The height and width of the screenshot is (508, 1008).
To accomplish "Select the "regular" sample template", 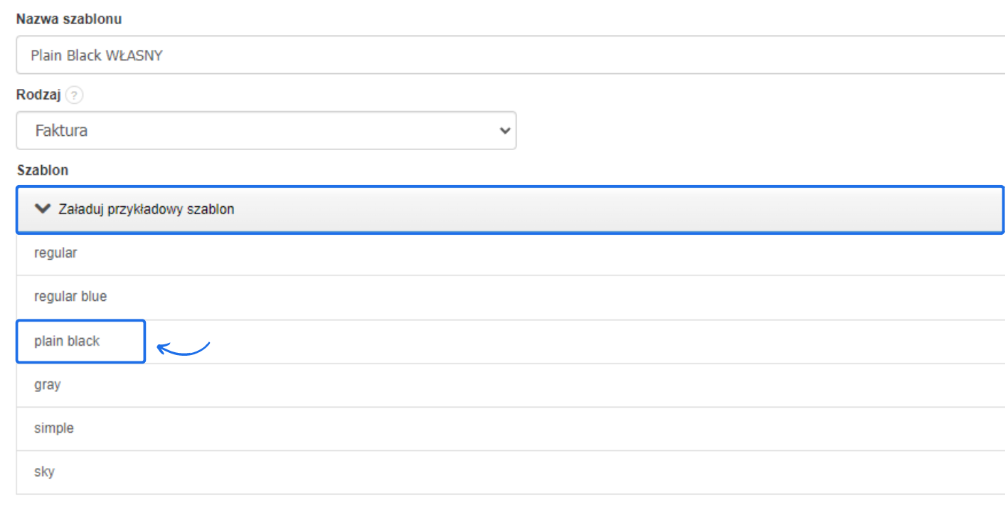I will (x=55, y=253).
